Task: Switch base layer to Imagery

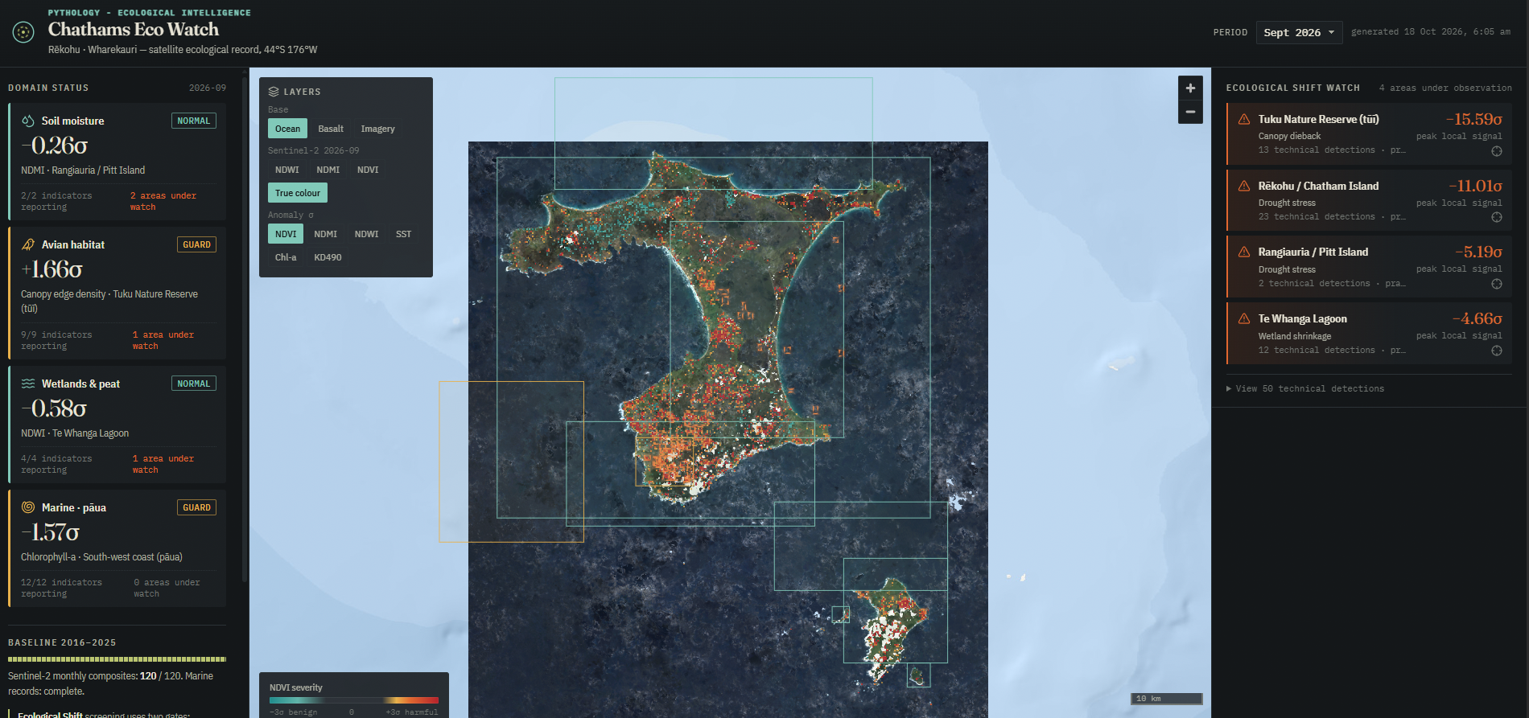Action: click(x=377, y=129)
